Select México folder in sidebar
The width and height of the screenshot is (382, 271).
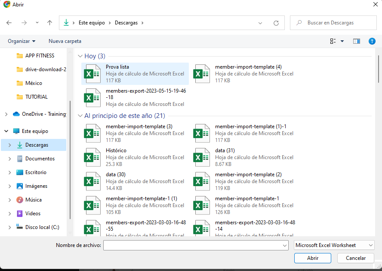click(x=29, y=83)
